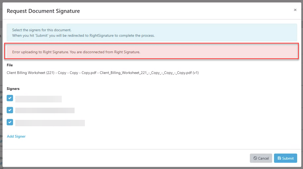Cancel the document signature request
Viewport: 303px width, 169px height.
(261, 158)
